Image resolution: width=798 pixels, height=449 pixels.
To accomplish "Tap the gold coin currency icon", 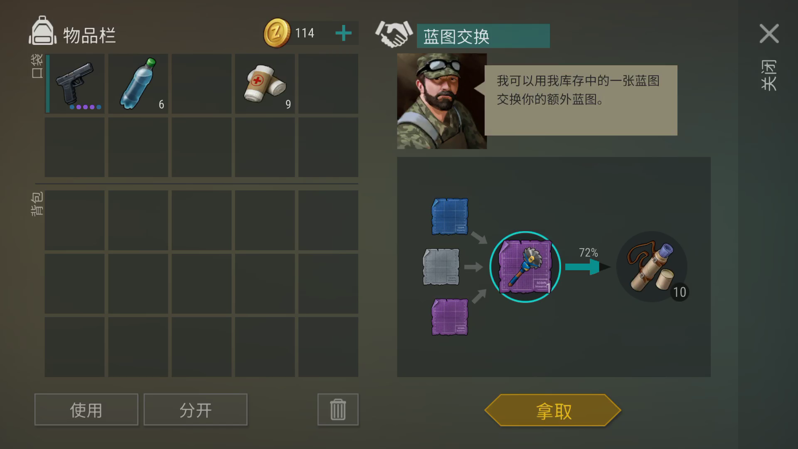I will (277, 33).
